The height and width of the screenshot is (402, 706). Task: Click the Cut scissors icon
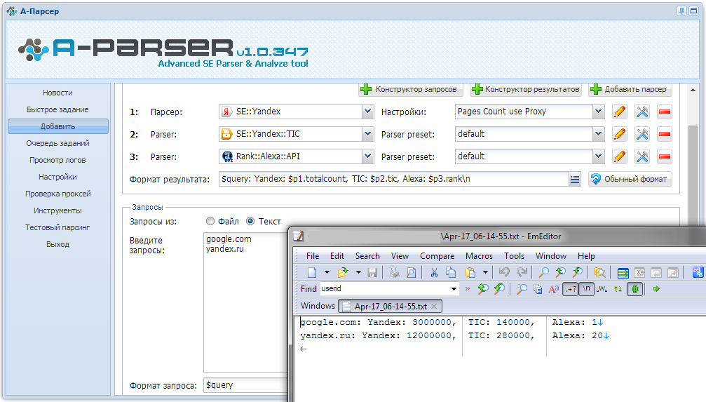click(434, 272)
